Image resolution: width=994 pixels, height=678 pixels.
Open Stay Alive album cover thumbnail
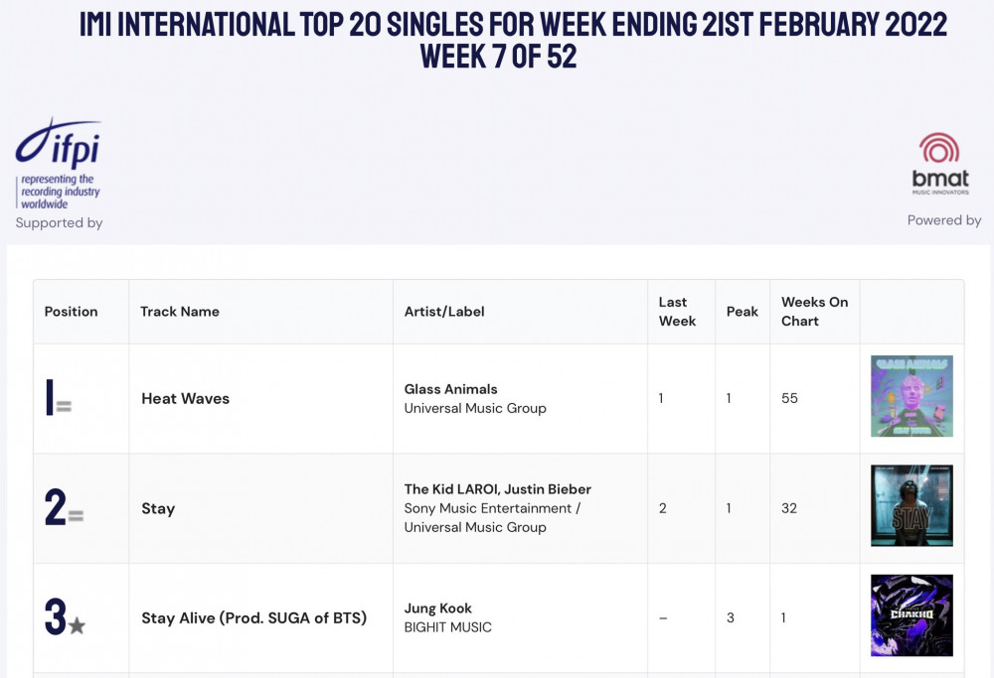[x=911, y=615]
